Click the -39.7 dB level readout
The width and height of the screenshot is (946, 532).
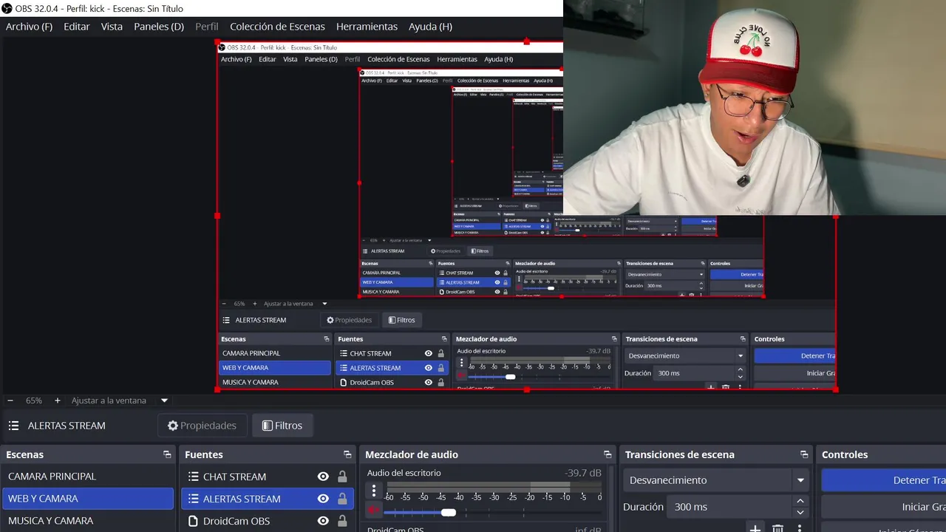click(582, 473)
